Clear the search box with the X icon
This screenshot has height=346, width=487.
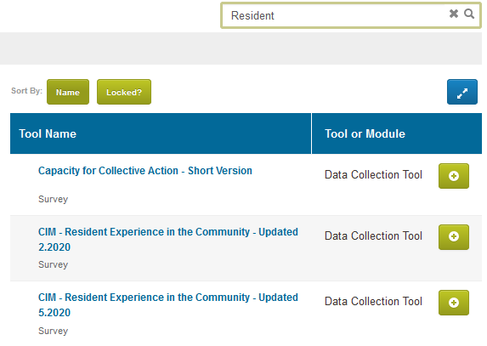(454, 14)
